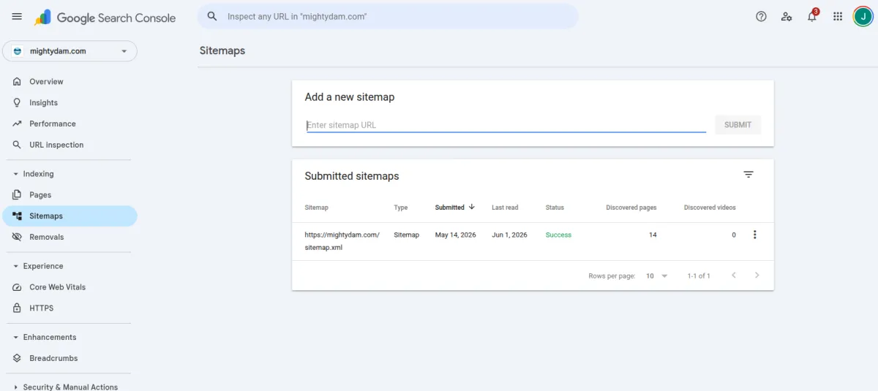Screen dimensions: 878x391
Task: Change rows per page dropdown
Action: click(x=657, y=276)
